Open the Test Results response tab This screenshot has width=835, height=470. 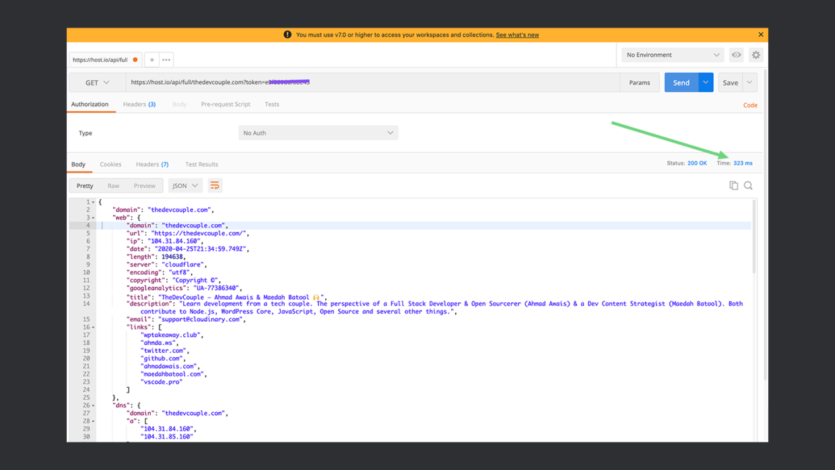pos(201,164)
